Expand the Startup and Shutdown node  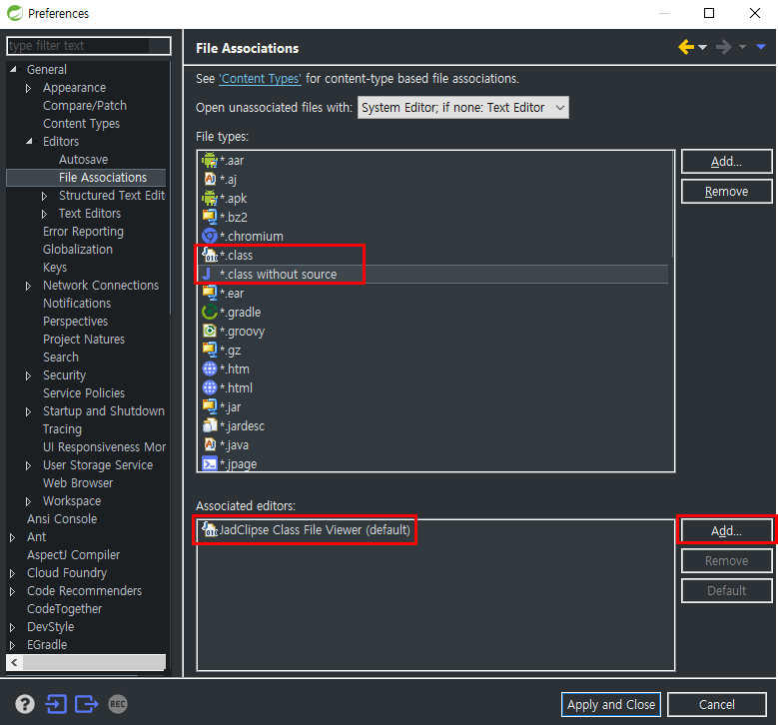pyautogui.click(x=28, y=411)
